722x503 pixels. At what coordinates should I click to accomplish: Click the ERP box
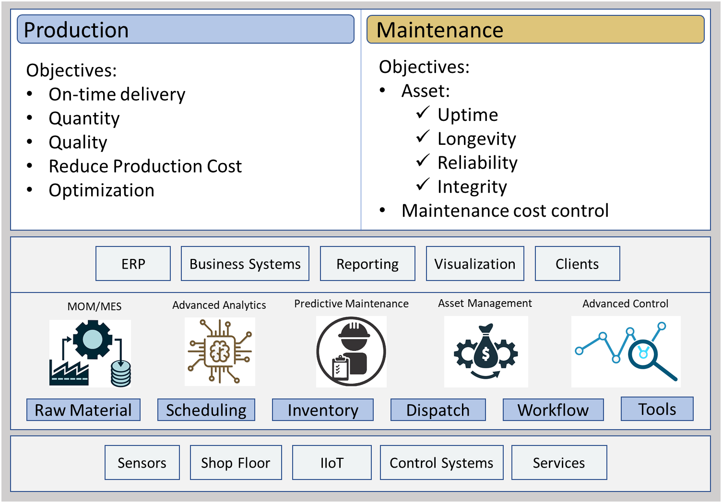coord(133,264)
